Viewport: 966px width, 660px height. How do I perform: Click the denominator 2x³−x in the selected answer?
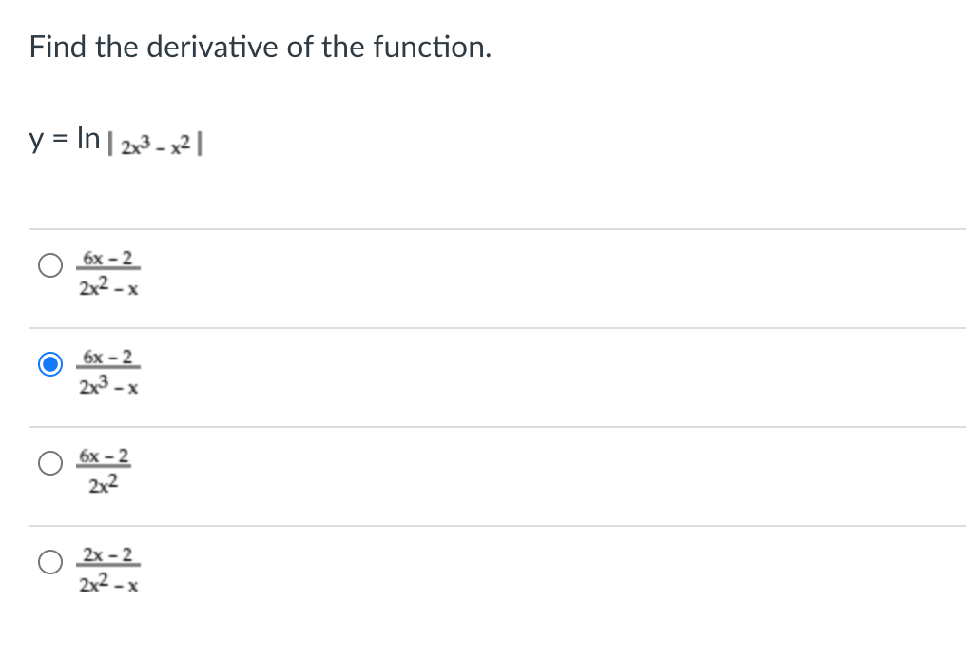click(107, 386)
